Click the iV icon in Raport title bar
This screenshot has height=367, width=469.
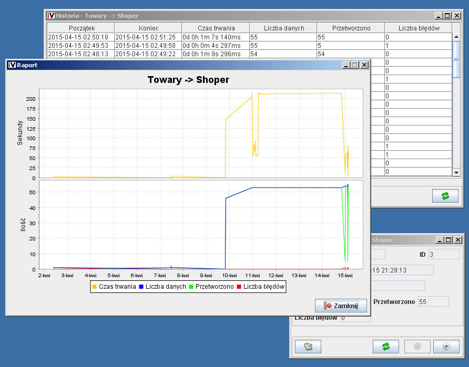(12, 65)
